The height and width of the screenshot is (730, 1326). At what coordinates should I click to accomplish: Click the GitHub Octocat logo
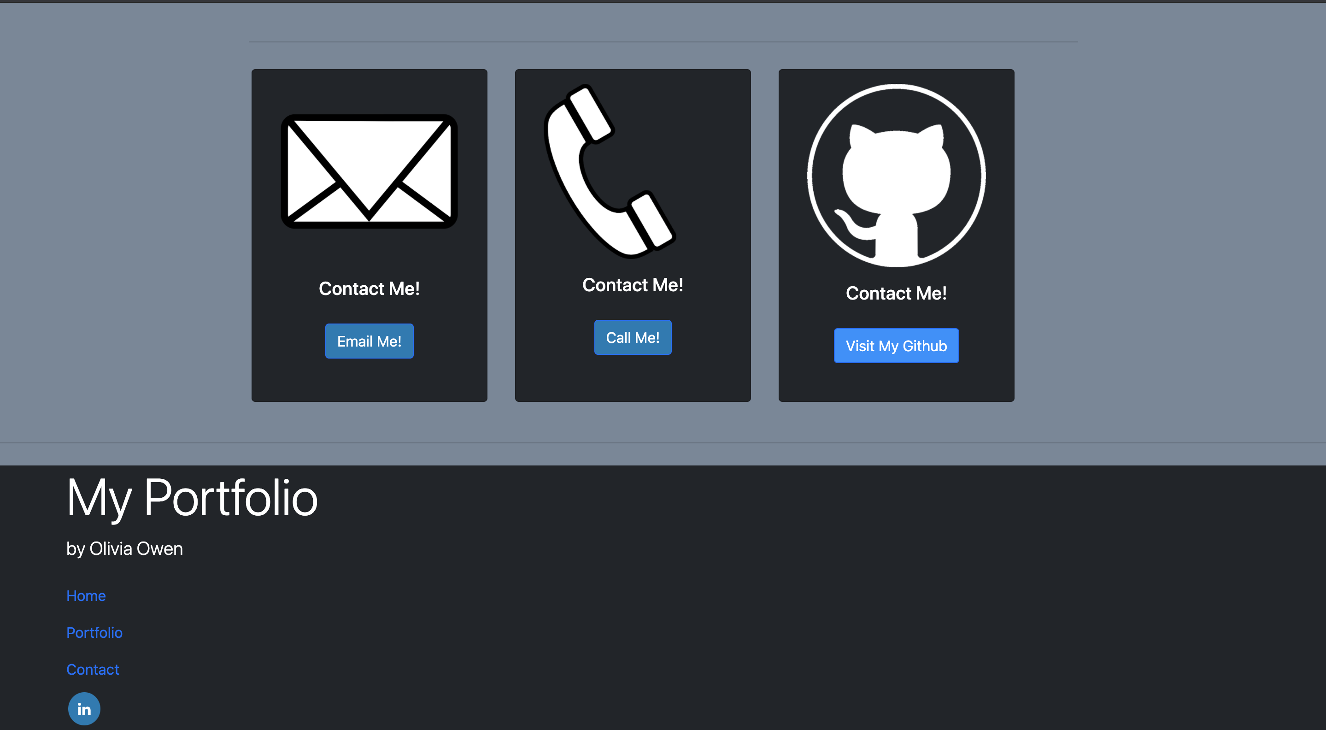pos(896,176)
